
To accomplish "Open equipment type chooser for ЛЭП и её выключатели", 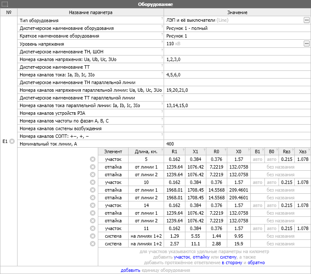I will click(307, 20).
